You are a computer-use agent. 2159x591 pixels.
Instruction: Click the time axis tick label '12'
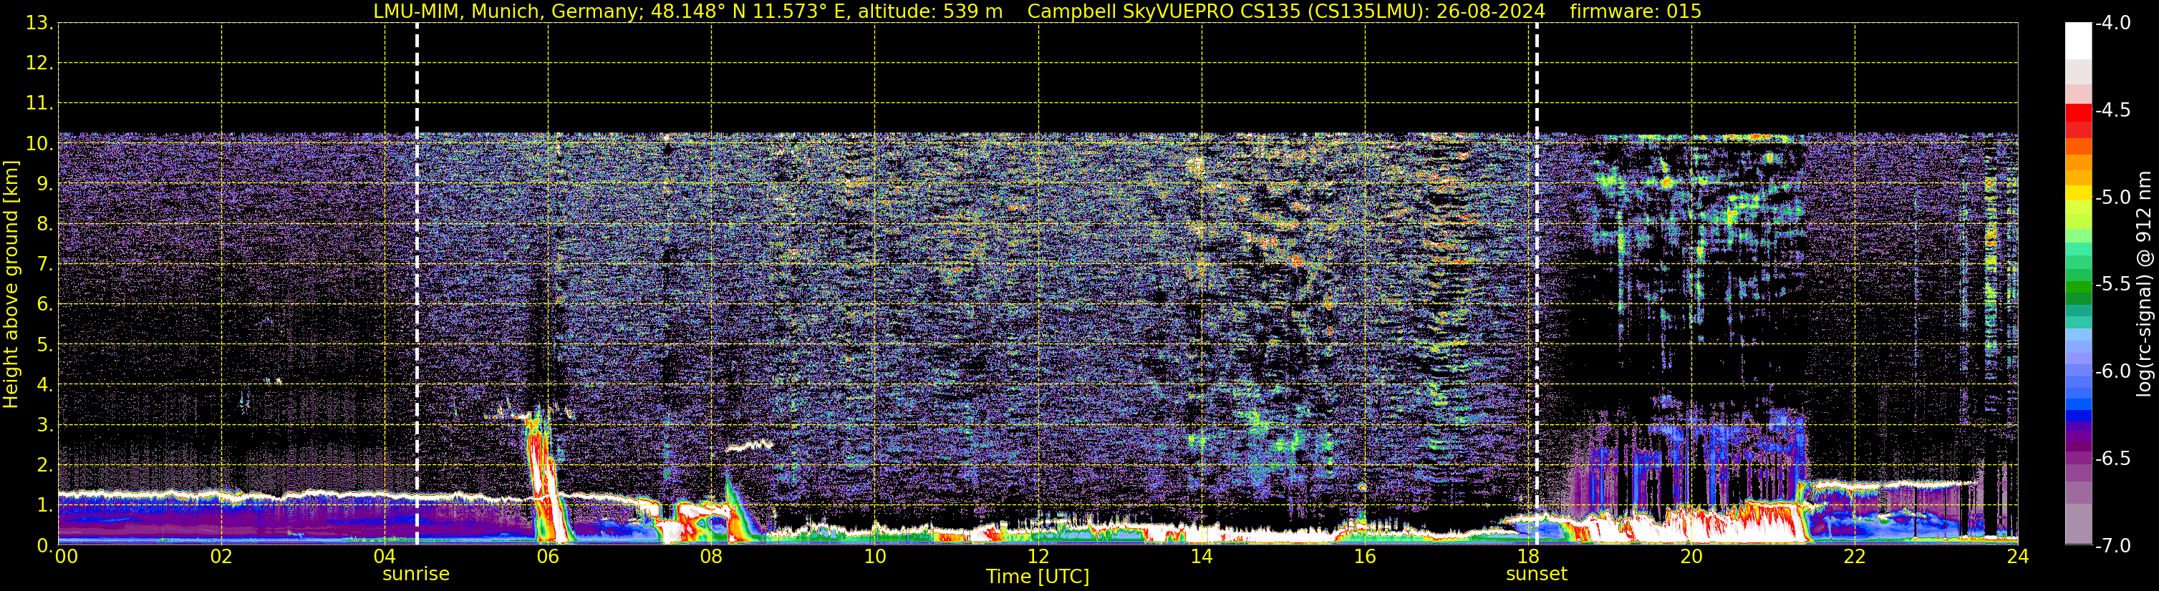pyautogui.click(x=1038, y=557)
